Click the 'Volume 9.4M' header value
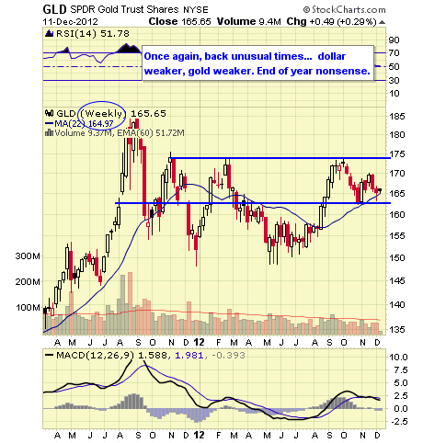This screenshot has width=423, height=443. [x=248, y=21]
